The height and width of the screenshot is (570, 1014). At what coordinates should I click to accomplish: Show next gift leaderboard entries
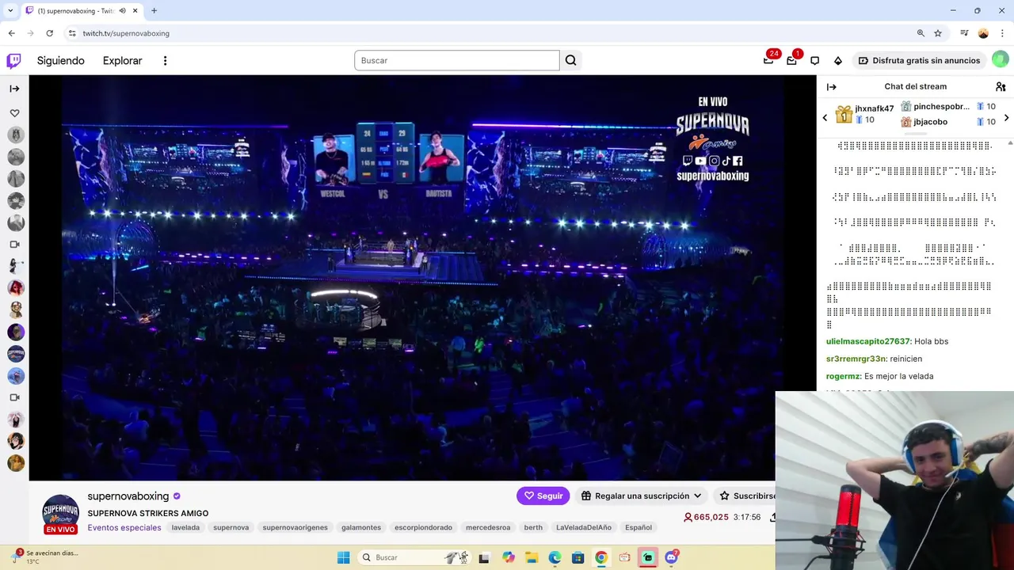click(x=1006, y=118)
